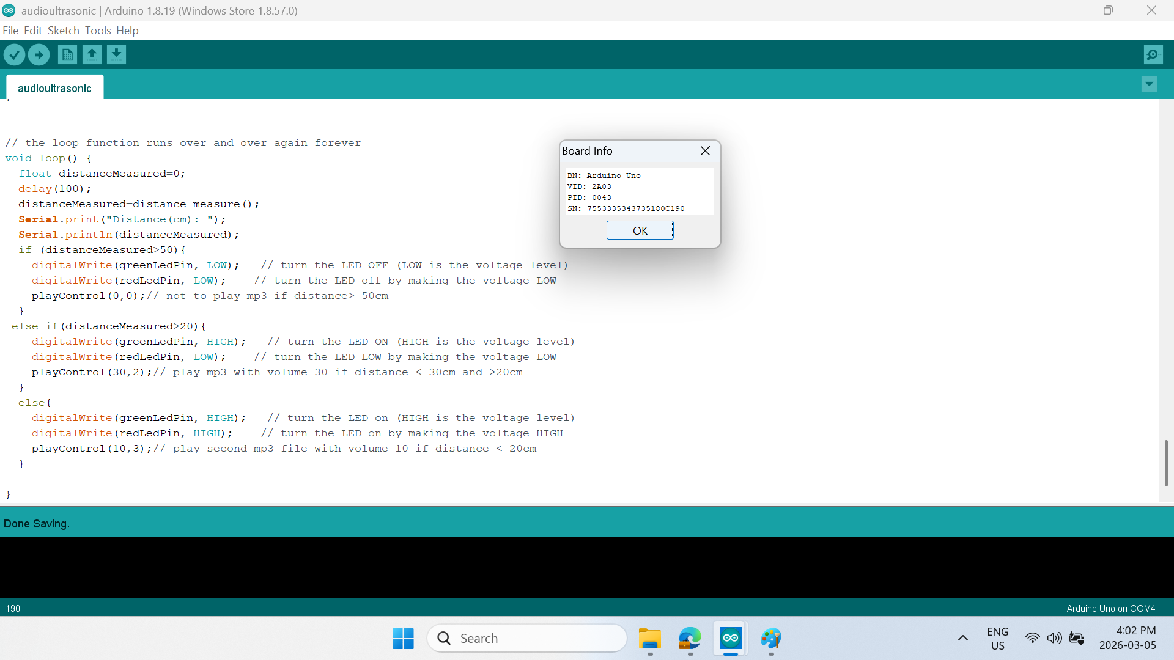
Task: Close the Board Info dialog
Action: (x=705, y=150)
